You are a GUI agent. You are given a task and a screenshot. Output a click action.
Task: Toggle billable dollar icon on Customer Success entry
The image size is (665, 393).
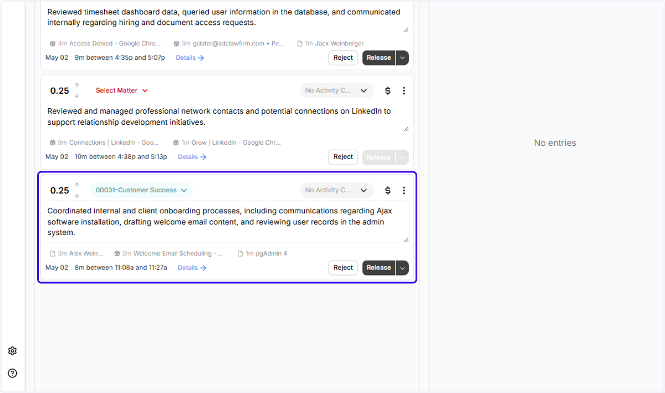pyautogui.click(x=388, y=190)
